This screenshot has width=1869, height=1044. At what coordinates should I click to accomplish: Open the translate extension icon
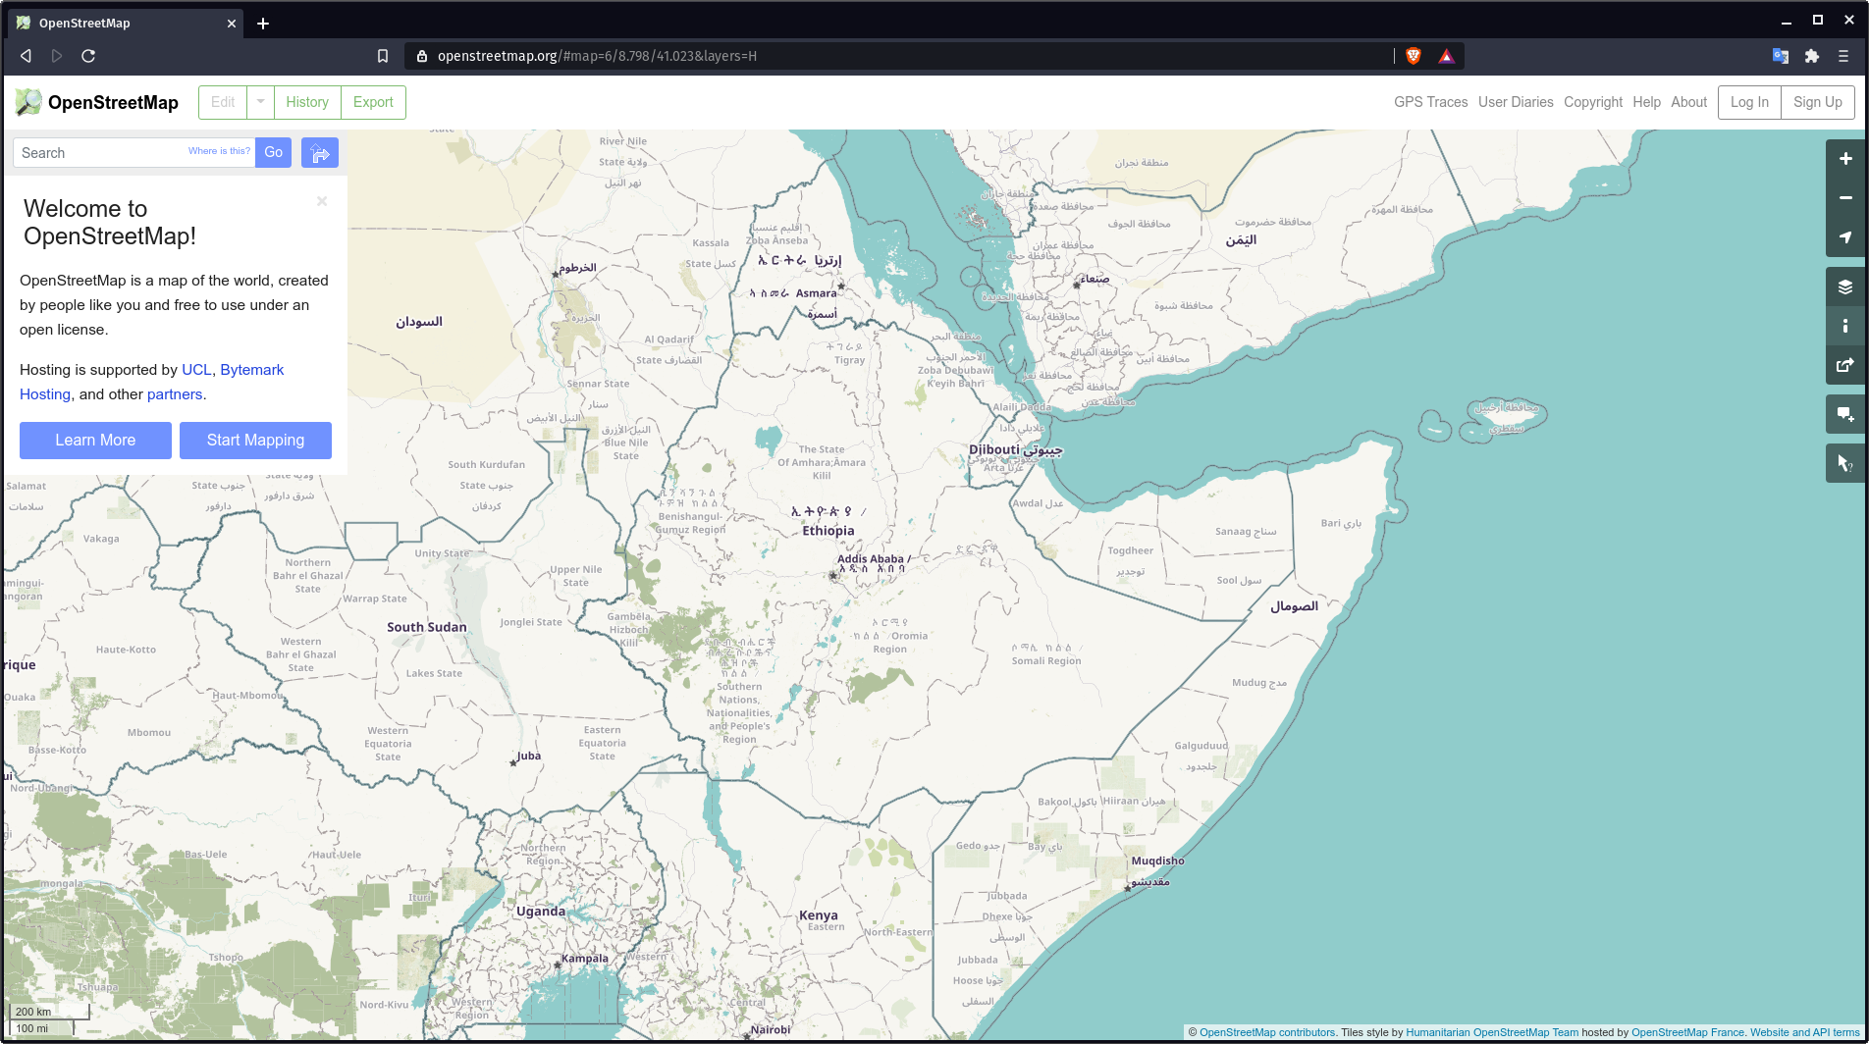point(1781,56)
